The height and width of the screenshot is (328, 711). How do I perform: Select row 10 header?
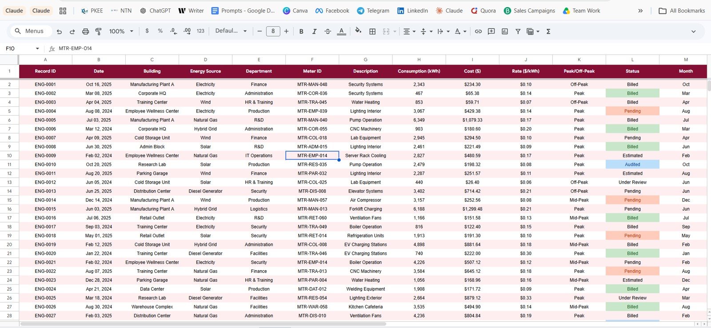click(x=9, y=156)
